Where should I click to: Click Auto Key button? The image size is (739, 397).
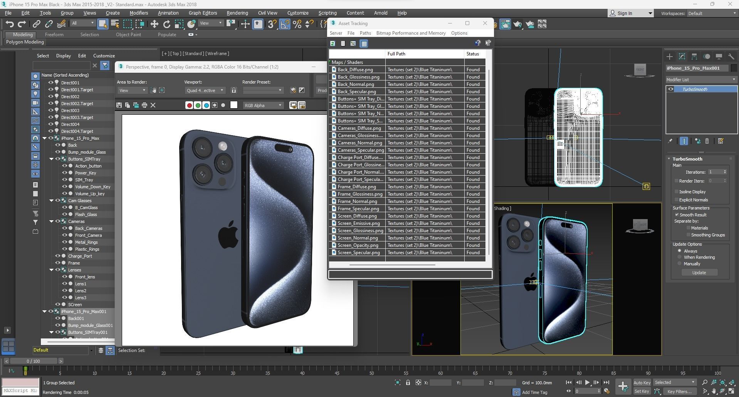[642, 382]
